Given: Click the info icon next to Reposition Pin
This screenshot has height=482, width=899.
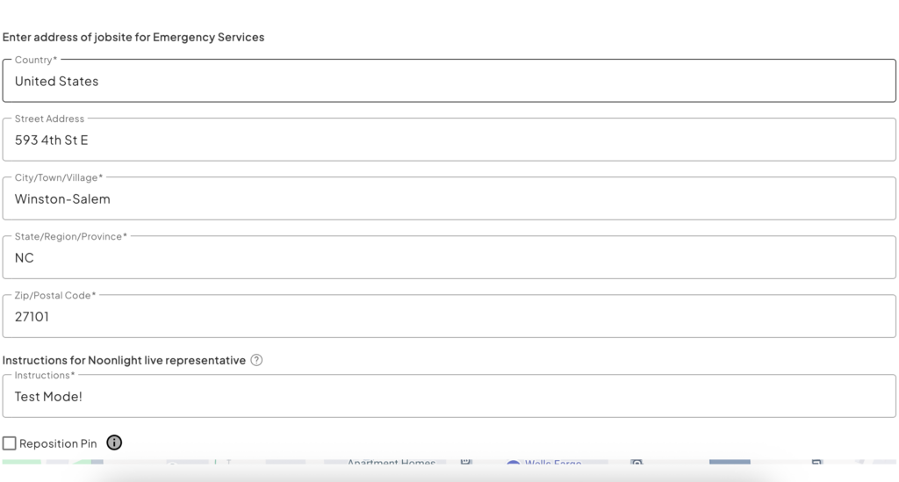Looking at the screenshot, I should click(x=114, y=442).
